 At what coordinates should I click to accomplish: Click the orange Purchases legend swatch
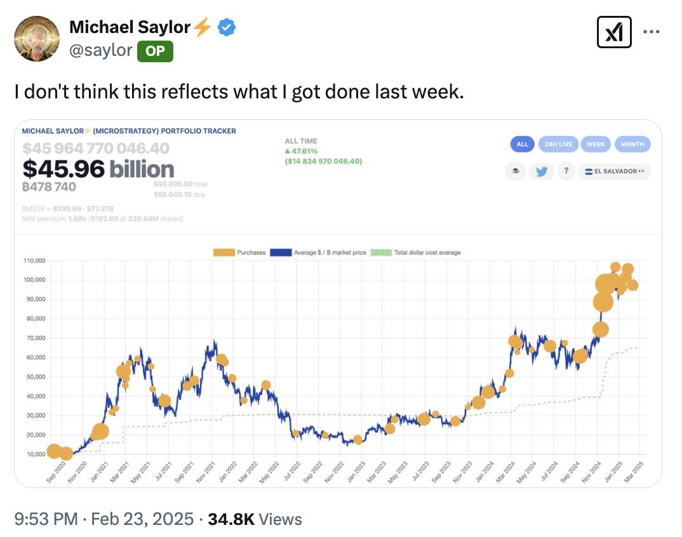tap(224, 252)
